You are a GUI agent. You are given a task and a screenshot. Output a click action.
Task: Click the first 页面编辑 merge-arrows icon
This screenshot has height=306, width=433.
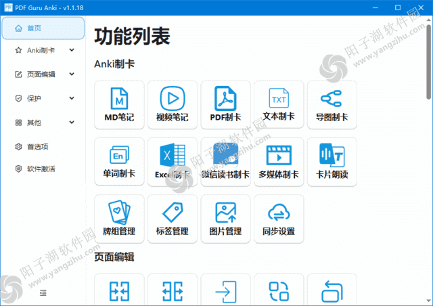(x=119, y=291)
